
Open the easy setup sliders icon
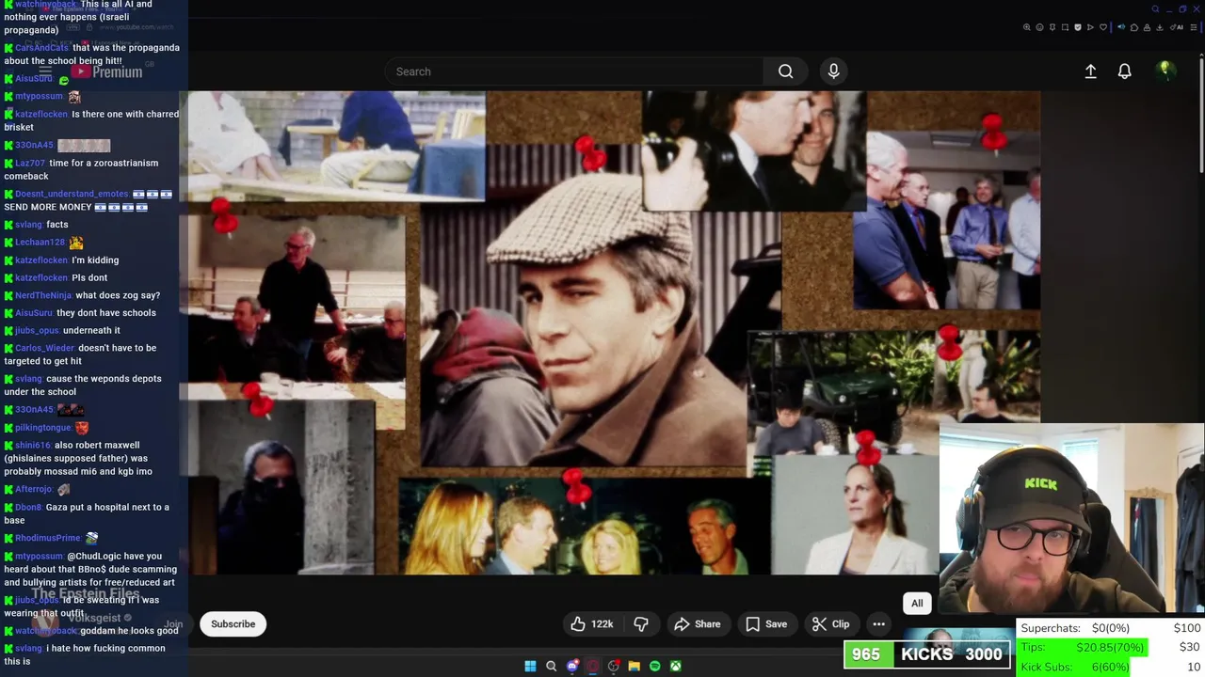tap(1194, 27)
